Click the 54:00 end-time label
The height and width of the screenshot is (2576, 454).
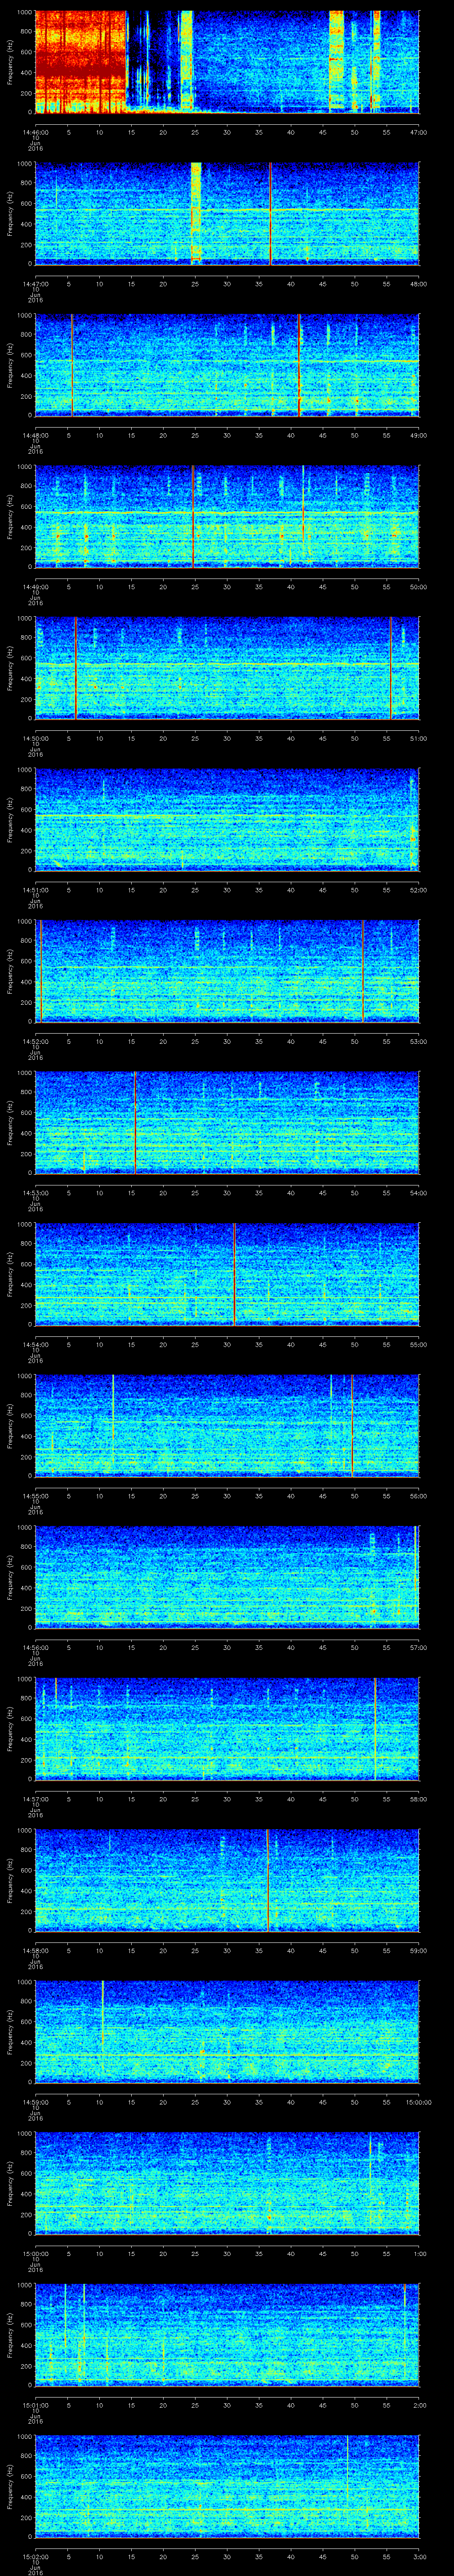[418, 1192]
